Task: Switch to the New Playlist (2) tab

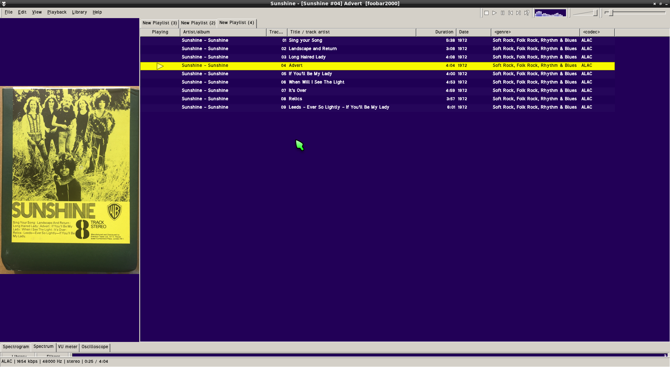Action: pos(198,23)
